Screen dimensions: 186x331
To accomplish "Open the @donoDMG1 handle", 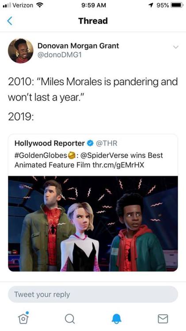I will click(x=59, y=55).
